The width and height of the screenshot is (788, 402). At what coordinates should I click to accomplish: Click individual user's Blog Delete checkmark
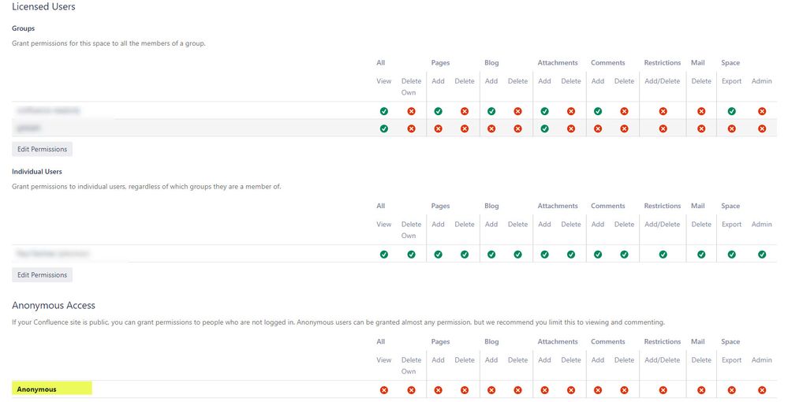(517, 255)
